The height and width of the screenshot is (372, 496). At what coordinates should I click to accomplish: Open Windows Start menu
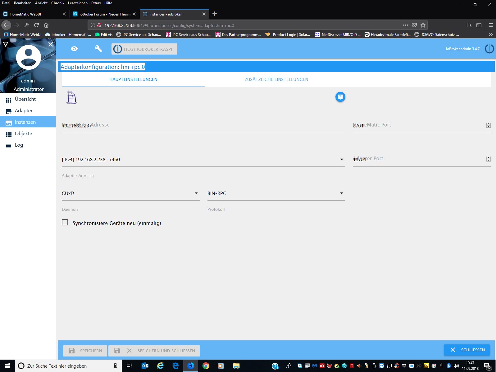coord(7,366)
